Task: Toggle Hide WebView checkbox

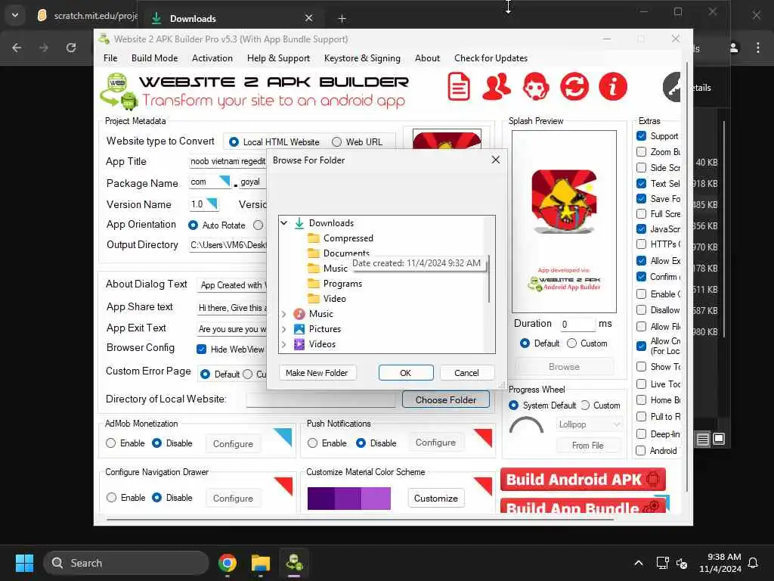Action: coord(201,350)
